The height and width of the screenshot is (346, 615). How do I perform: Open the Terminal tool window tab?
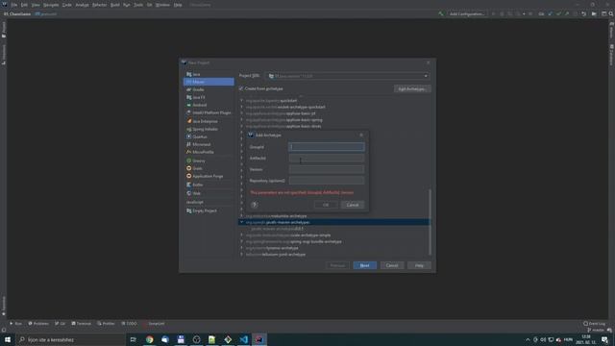[x=81, y=324]
